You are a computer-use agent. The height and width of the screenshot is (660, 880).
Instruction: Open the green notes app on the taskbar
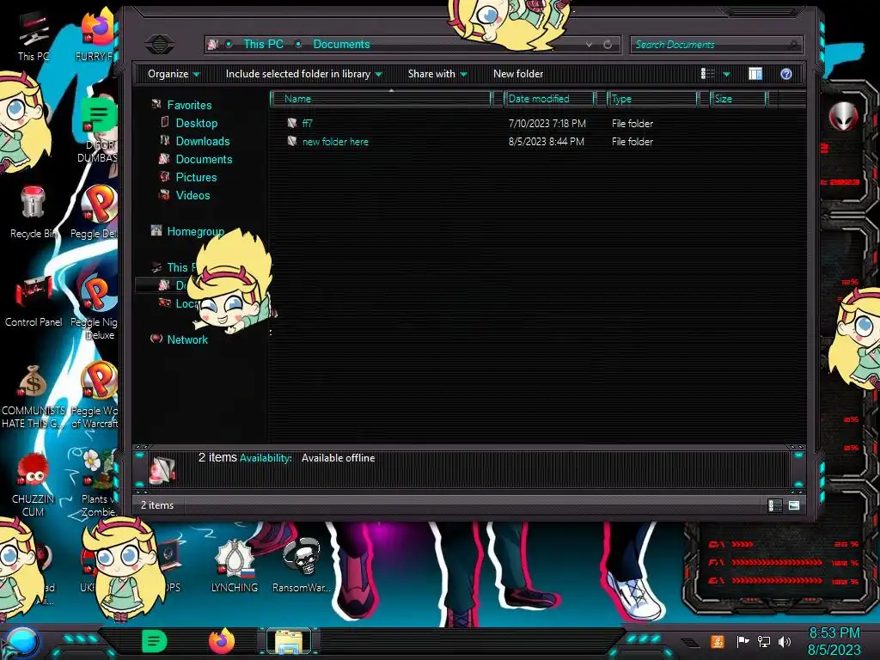tap(155, 641)
